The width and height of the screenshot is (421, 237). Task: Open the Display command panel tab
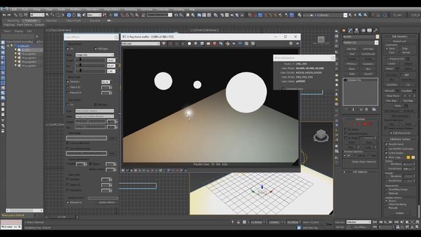click(x=370, y=31)
